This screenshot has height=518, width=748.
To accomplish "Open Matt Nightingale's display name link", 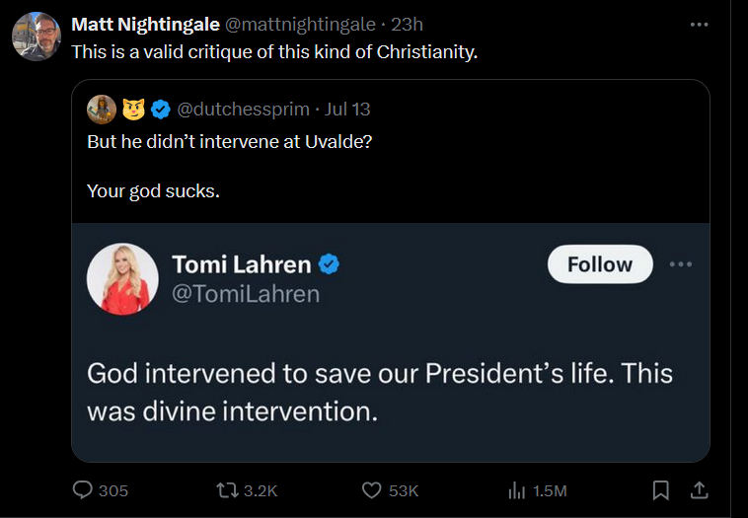I will [145, 25].
